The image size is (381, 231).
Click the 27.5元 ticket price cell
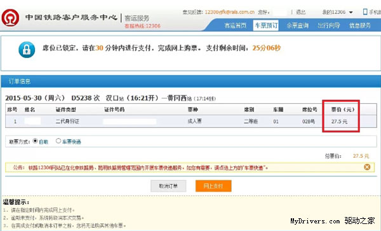tap(340, 121)
